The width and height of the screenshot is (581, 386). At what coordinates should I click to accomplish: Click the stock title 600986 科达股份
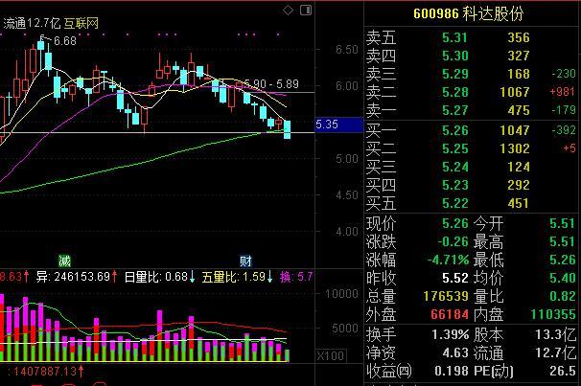[469, 13]
